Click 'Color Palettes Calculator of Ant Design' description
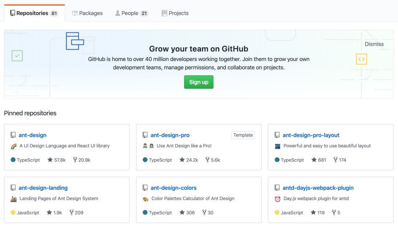 pos(193,199)
